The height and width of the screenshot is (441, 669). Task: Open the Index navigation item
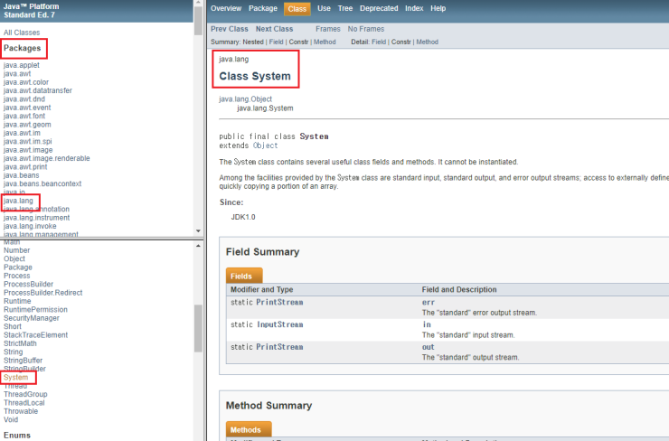[414, 8]
